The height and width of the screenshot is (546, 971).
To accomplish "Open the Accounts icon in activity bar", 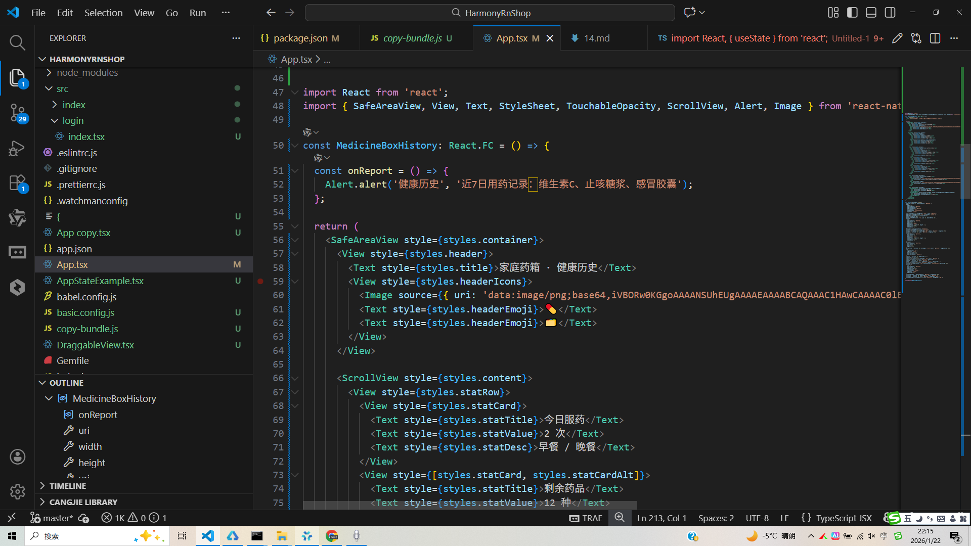I will (x=17, y=457).
